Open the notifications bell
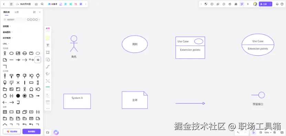This screenshot has width=286, height=136. click(277, 4)
